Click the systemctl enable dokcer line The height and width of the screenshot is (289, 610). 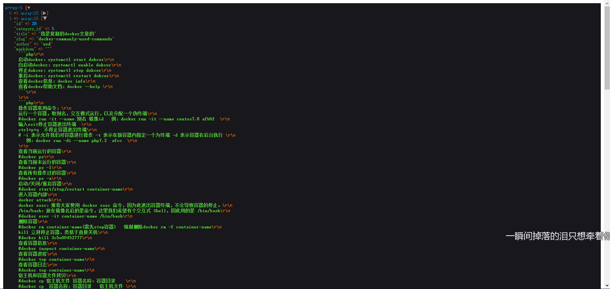(x=70, y=65)
